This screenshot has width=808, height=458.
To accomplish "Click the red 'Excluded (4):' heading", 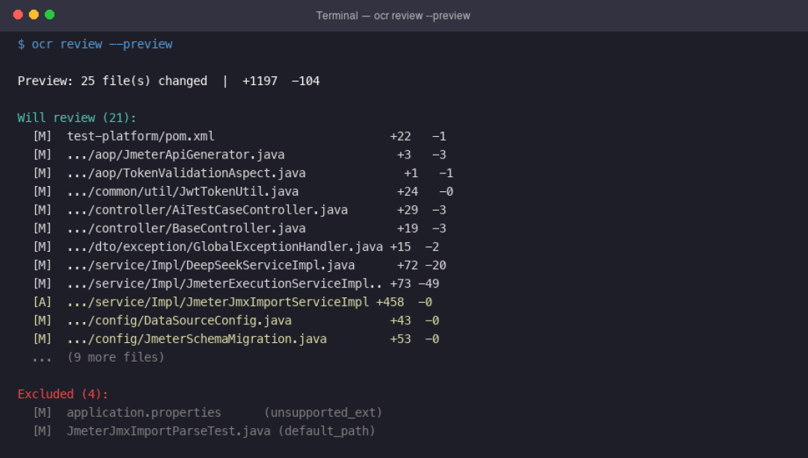I will (x=63, y=394).
